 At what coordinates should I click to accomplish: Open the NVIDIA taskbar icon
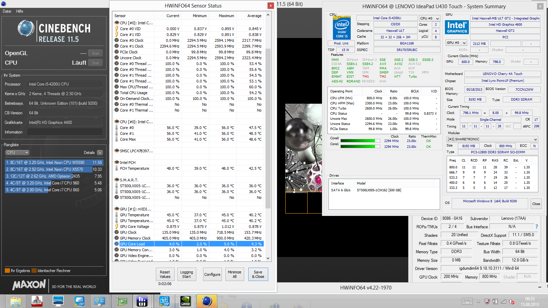pyautogui.click(x=185, y=301)
